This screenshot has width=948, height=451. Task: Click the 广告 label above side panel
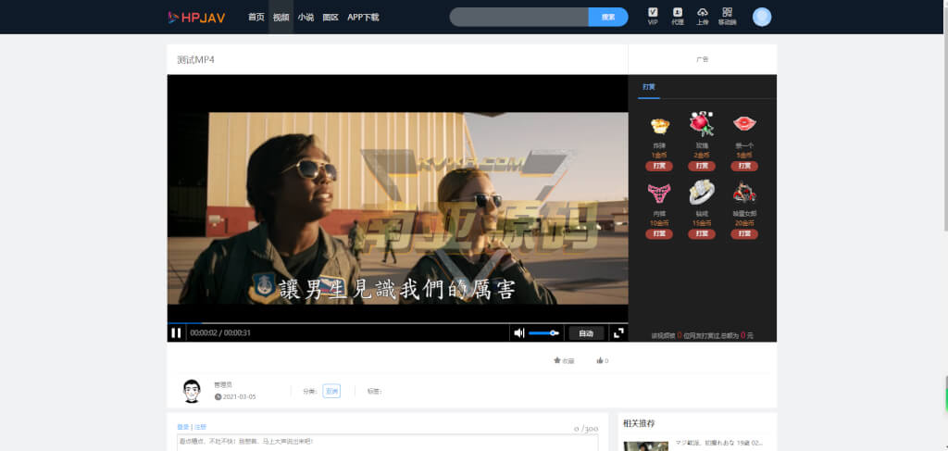(x=702, y=59)
